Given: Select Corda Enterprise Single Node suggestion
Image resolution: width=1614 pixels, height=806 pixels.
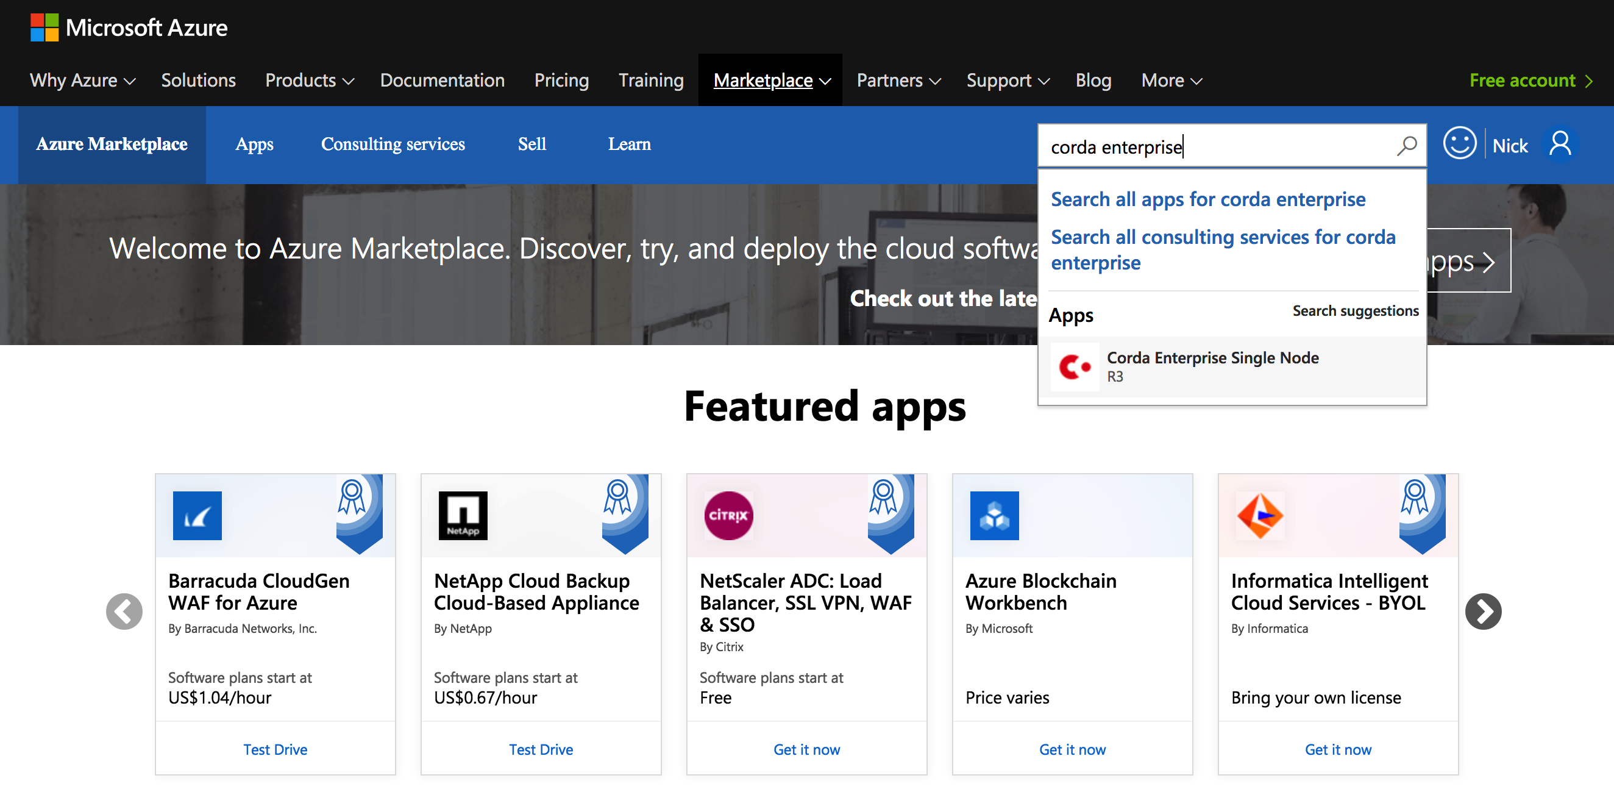Looking at the screenshot, I should [1231, 366].
